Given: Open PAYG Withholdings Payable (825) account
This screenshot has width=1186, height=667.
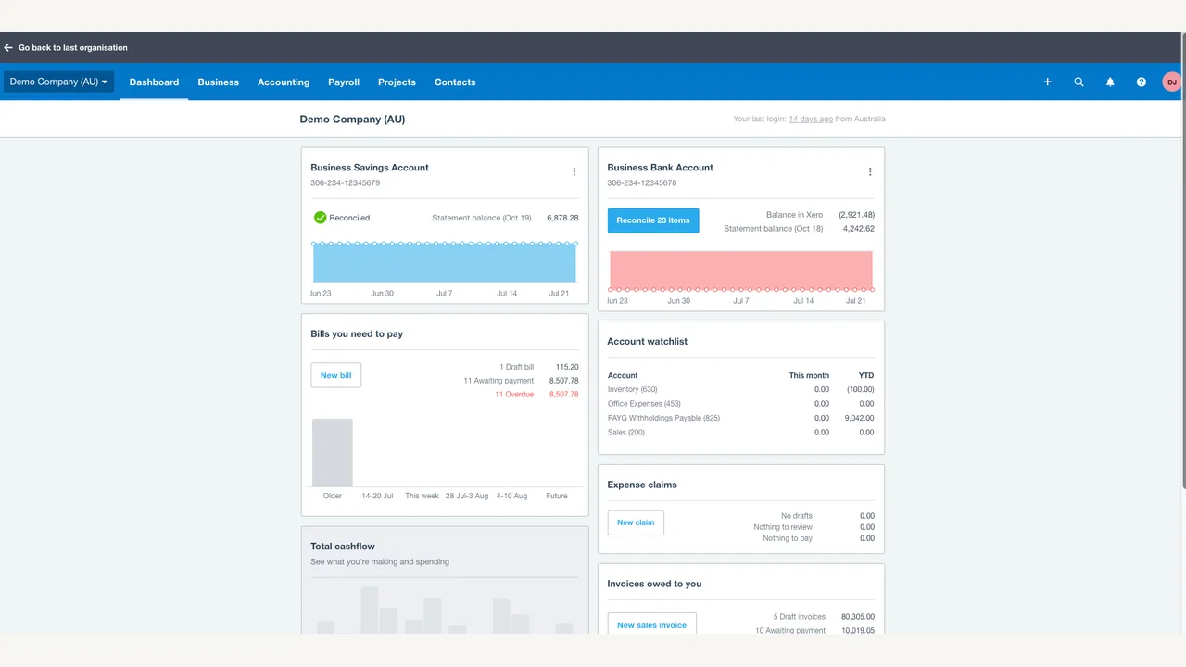Looking at the screenshot, I should tap(663, 418).
